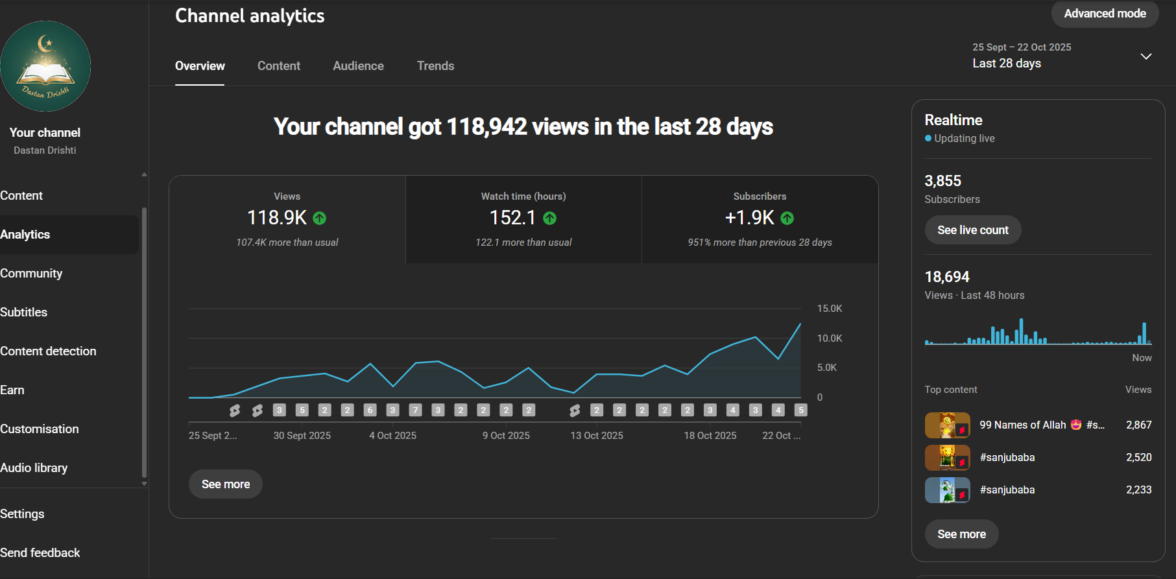This screenshot has width=1176, height=579.
Task: Click the first Shorts marker icon on chart
Action: point(235,410)
